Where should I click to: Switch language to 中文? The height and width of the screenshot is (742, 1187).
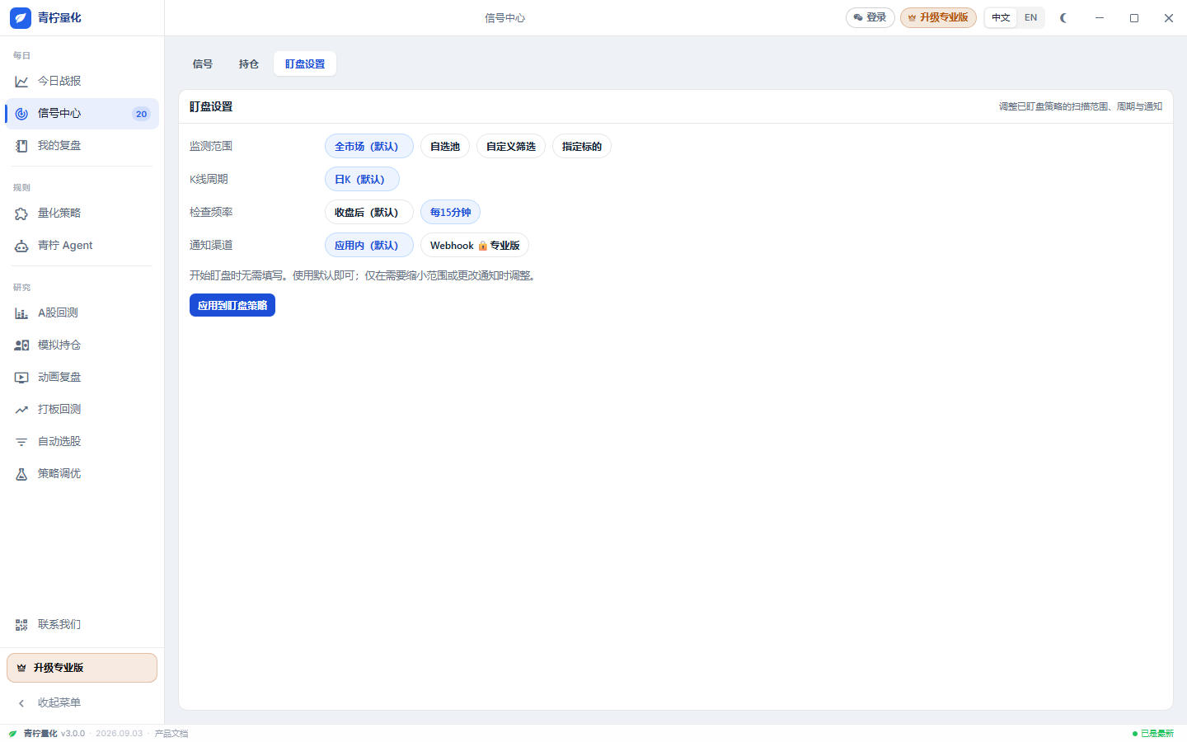1001,18
